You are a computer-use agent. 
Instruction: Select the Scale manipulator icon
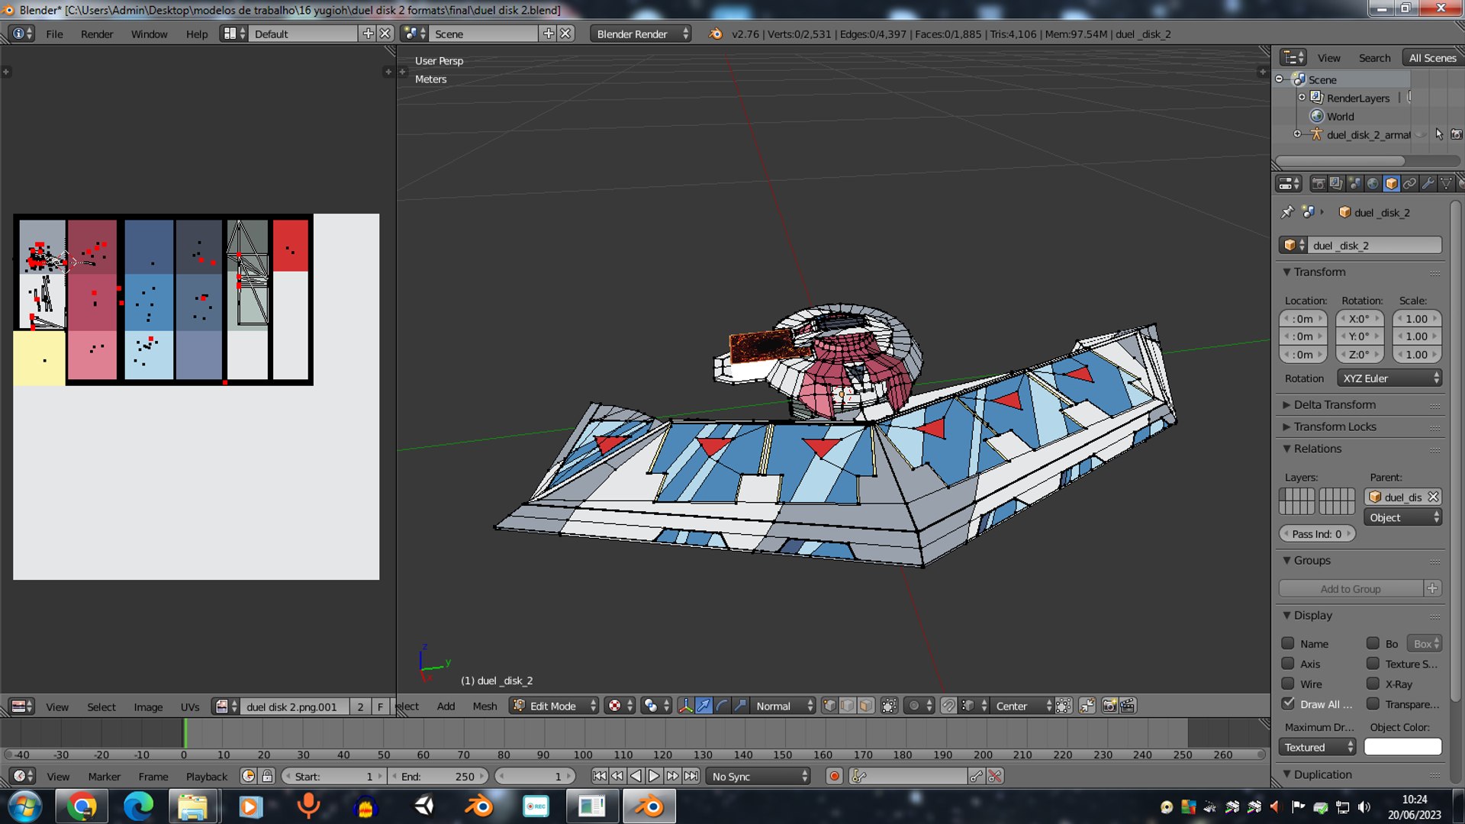[x=740, y=706]
